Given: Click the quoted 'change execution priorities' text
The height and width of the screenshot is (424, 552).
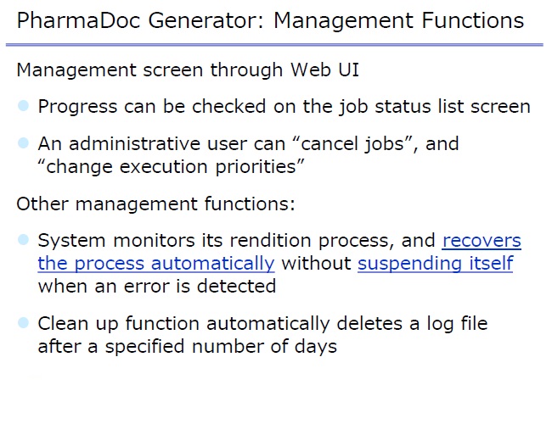Looking at the screenshot, I should pyautogui.click(x=171, y=167).
